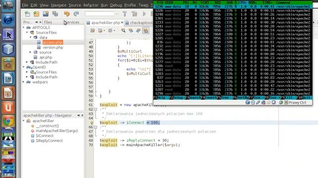This screenshot has height=178, width=318.
Task: Expand the webpars project node
Action: point(24,82)
